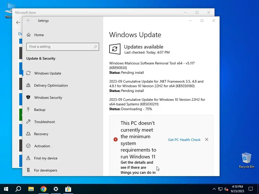This screenshot has height=194, width=259.
Task: Close the Settings window
Action: coord(213,20)
